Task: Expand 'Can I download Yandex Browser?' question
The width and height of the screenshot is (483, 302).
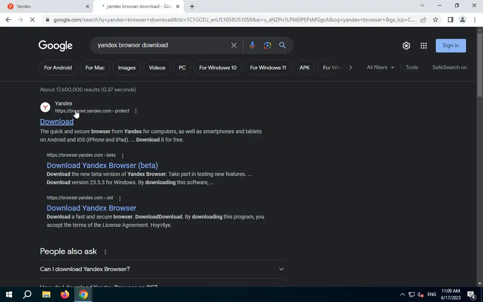Action: (x=163, y=269)
